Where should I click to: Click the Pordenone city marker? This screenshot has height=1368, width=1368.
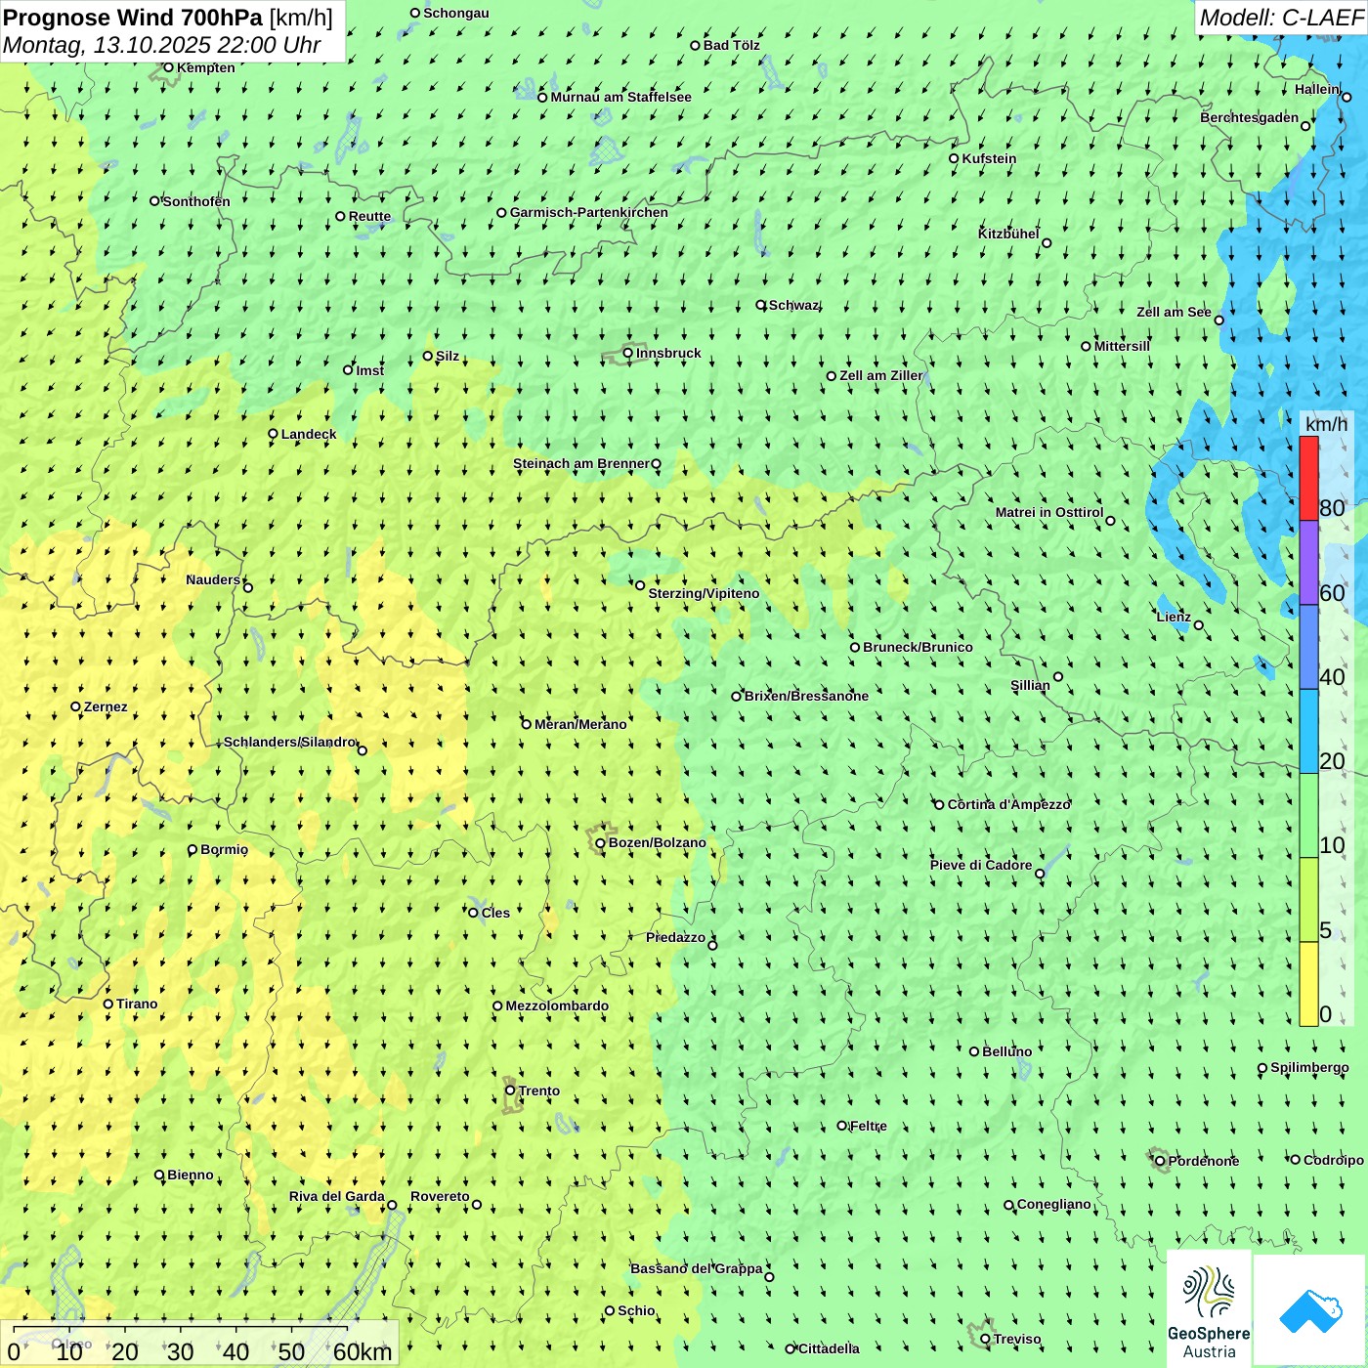(1161, 1161)
